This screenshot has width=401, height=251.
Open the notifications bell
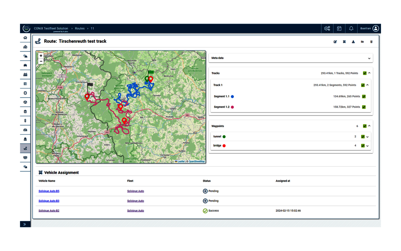[351, 28]
